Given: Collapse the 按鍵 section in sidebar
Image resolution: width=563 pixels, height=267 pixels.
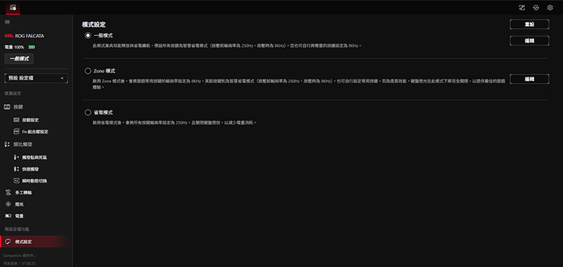Looking at the screenshot, I should pos(13,107).
